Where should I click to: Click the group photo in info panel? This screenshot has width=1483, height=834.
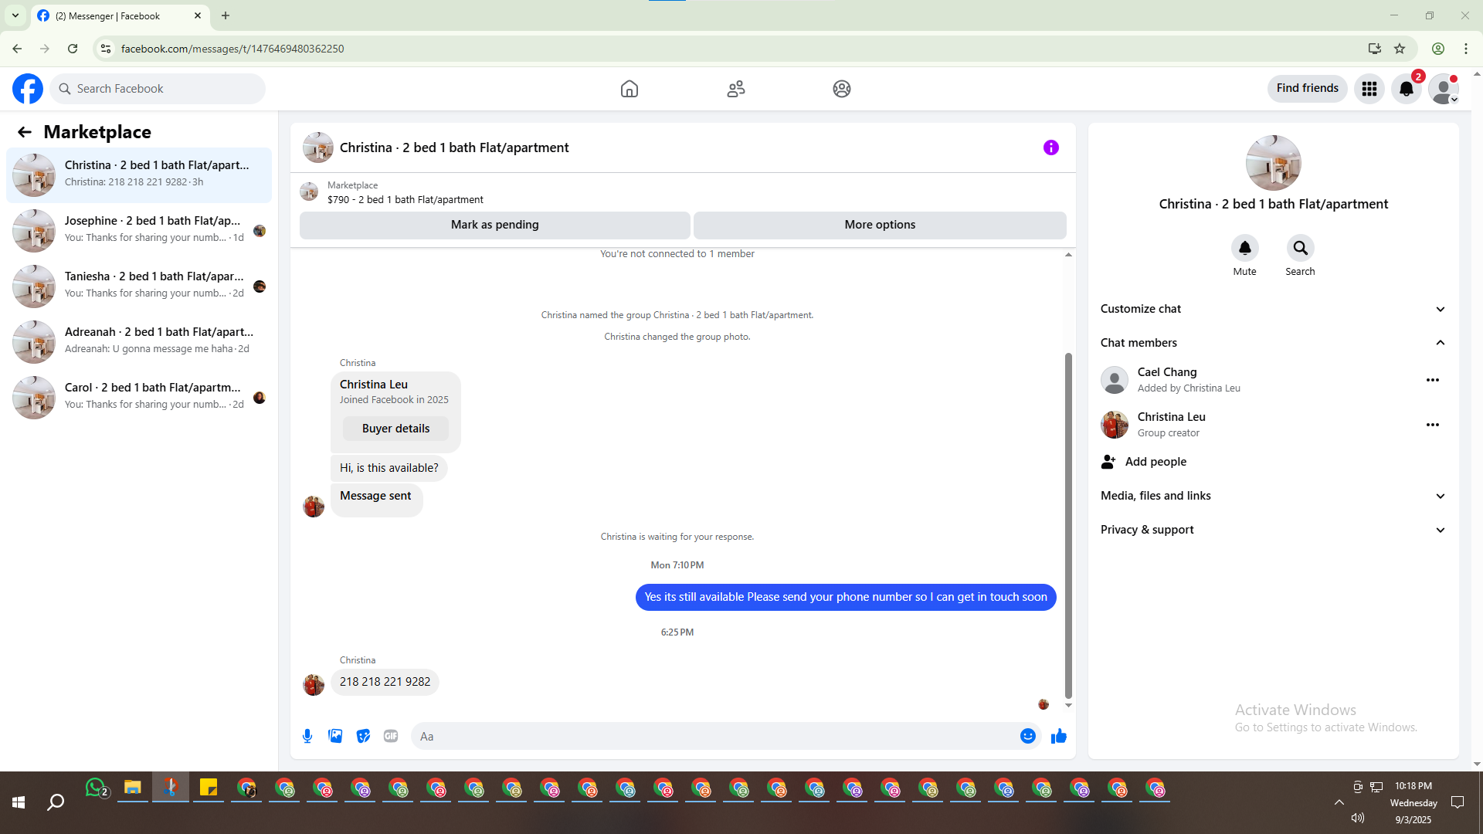[1274, 163]
